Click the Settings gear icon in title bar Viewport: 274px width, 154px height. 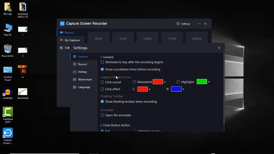pos(178,24)
